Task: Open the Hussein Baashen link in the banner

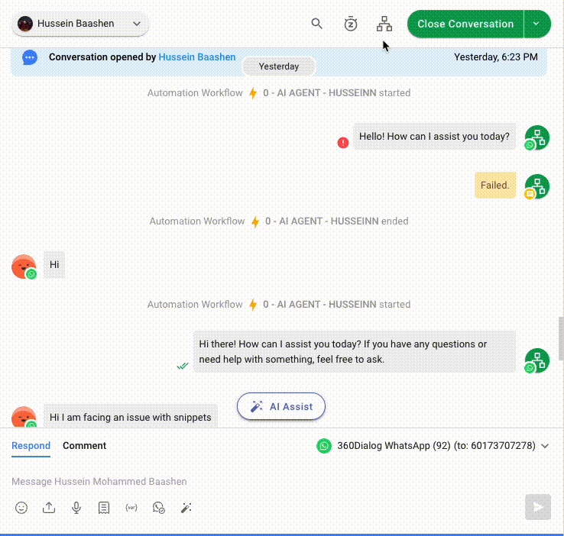Action: (197, 57)
